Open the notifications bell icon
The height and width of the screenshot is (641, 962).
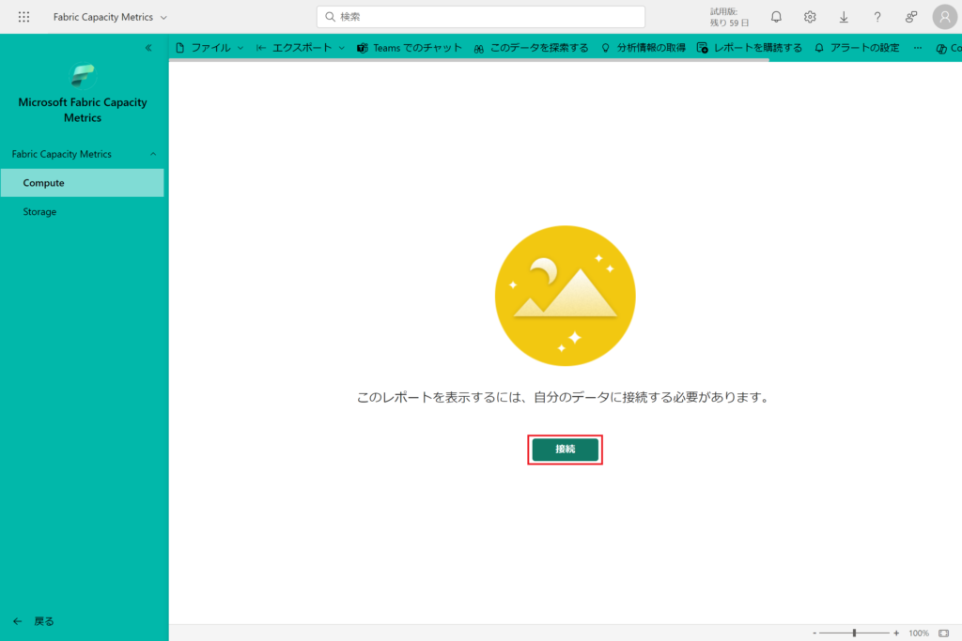pos(776,17)
